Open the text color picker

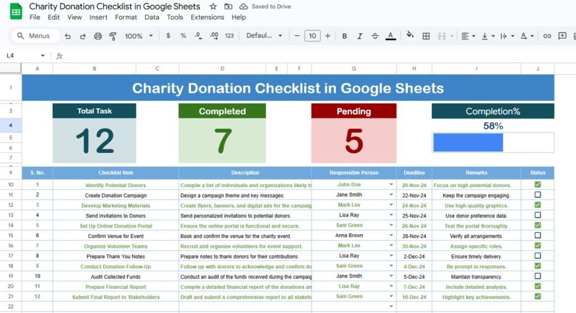point(390,36)
